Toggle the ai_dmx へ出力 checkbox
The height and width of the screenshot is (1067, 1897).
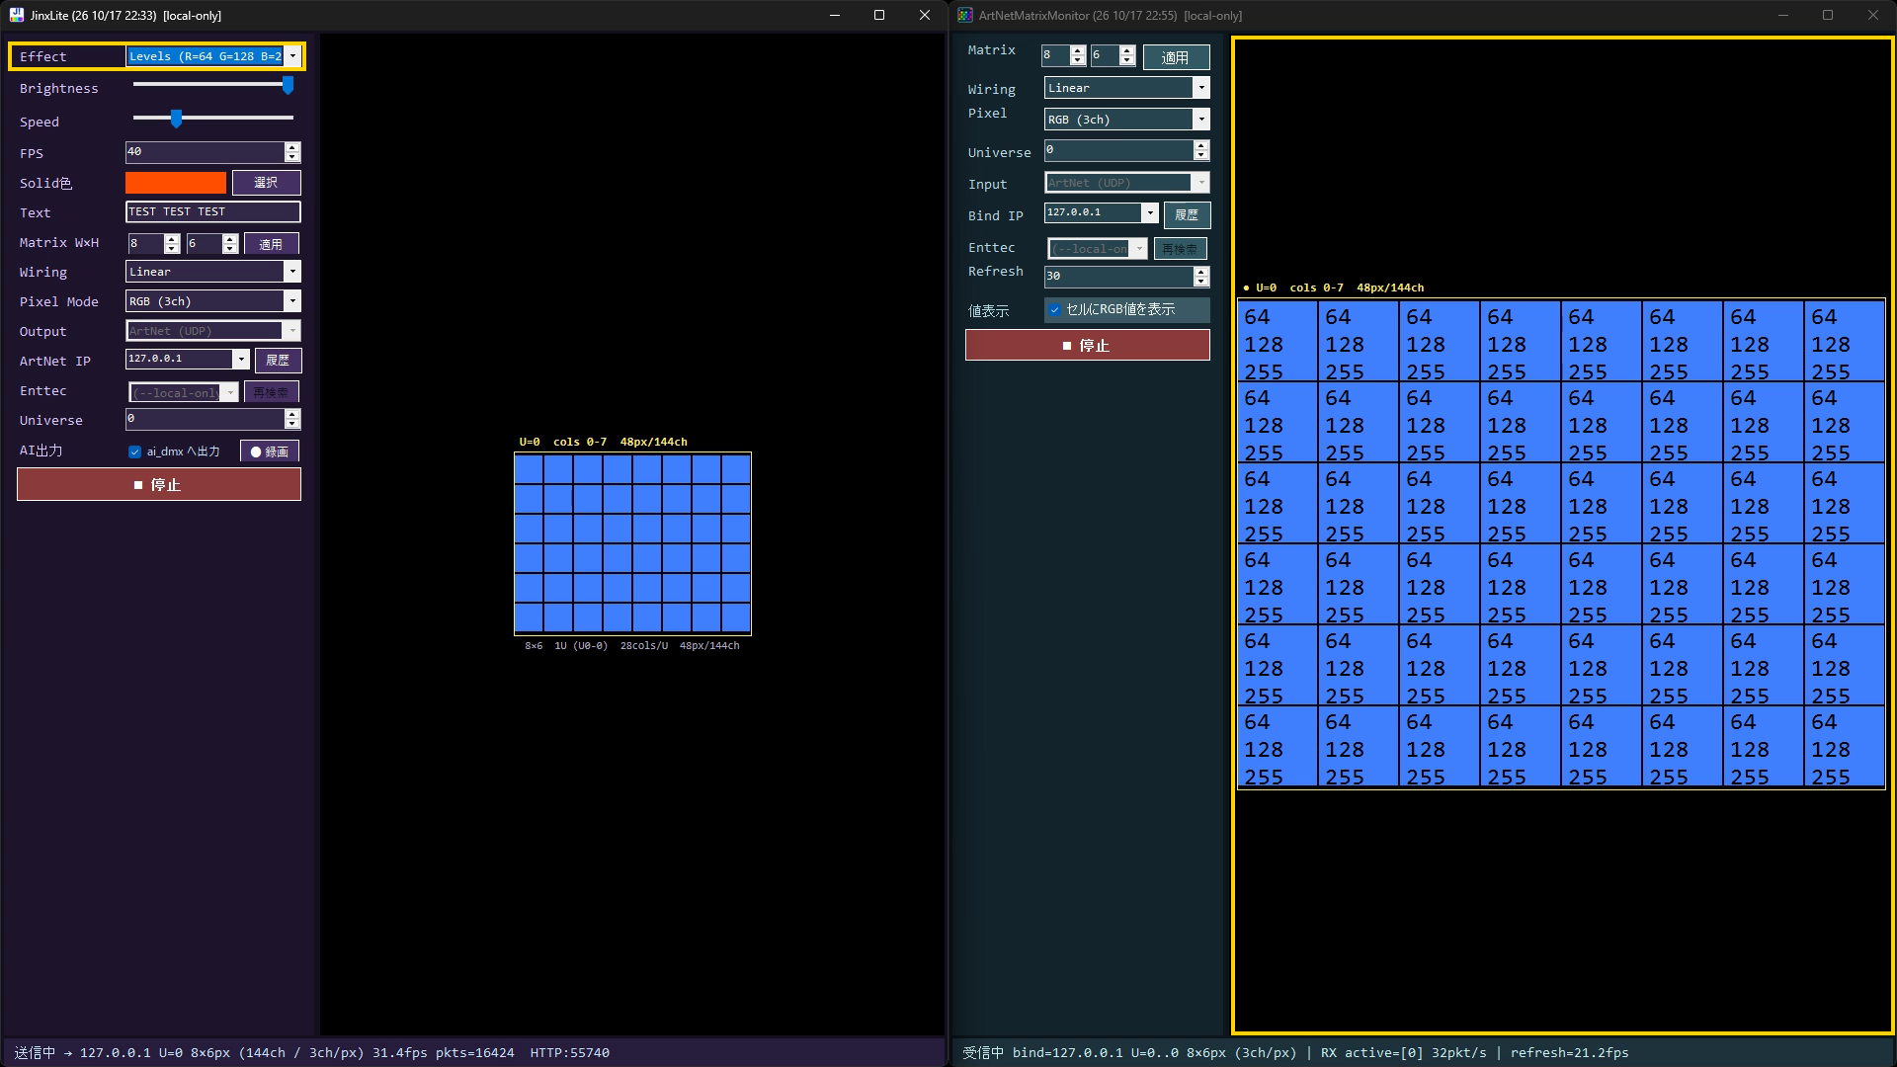(134, 451)
